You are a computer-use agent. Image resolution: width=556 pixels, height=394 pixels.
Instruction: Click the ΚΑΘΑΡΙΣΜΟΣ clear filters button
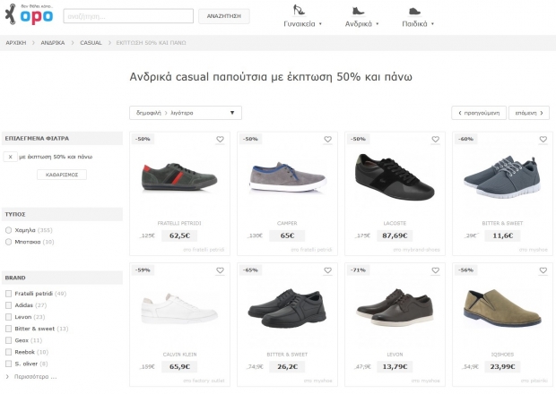(x=62, y=175)
